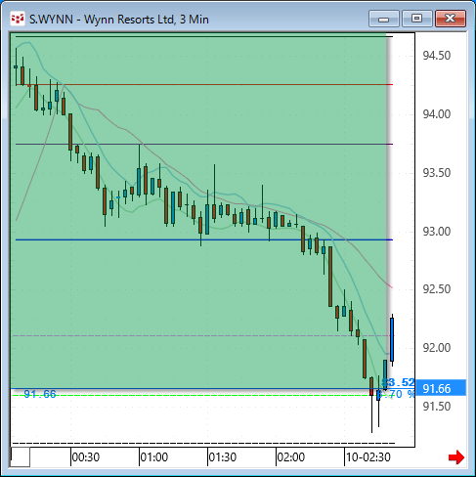Click the 94.50 price axis label
The height and width of the screenshot is (477, 476).
437,56
